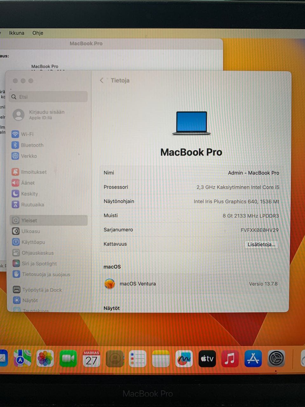This screenshot has height=407, width=305.
Task: Click the macOS Ventura row icon
Action: [110, 284]
